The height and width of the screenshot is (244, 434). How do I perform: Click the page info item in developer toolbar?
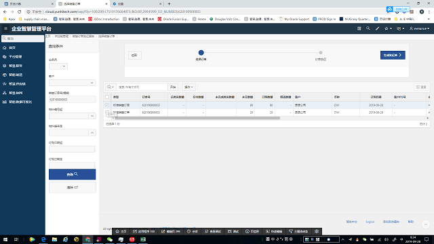tap(252, 231)
